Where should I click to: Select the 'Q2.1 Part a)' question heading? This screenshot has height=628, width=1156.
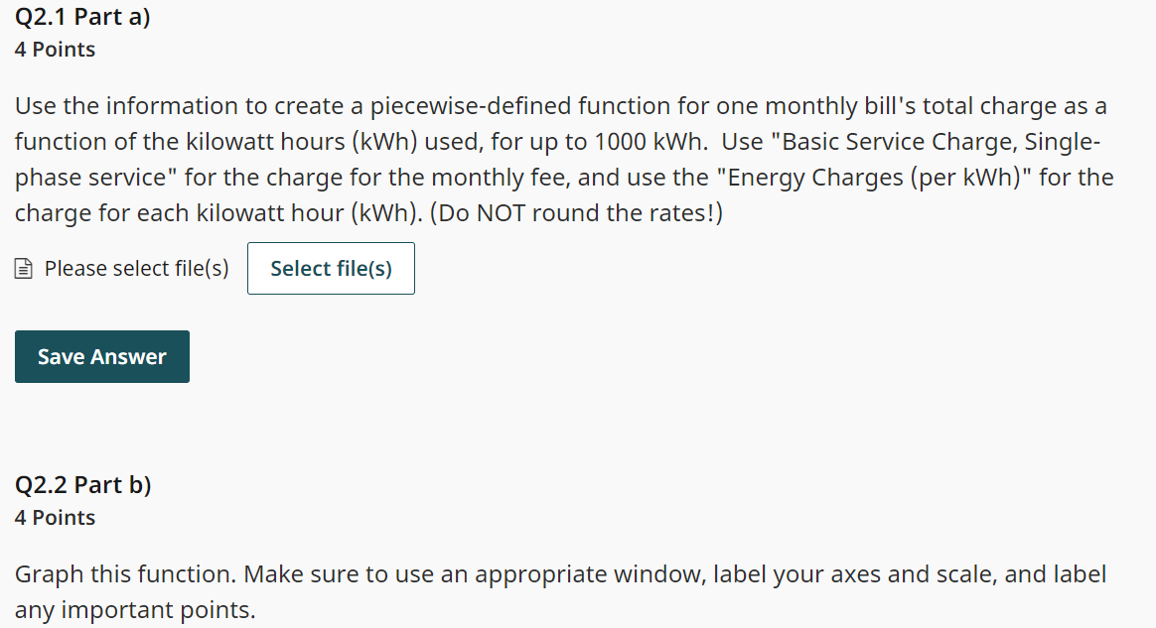(82, 16)
